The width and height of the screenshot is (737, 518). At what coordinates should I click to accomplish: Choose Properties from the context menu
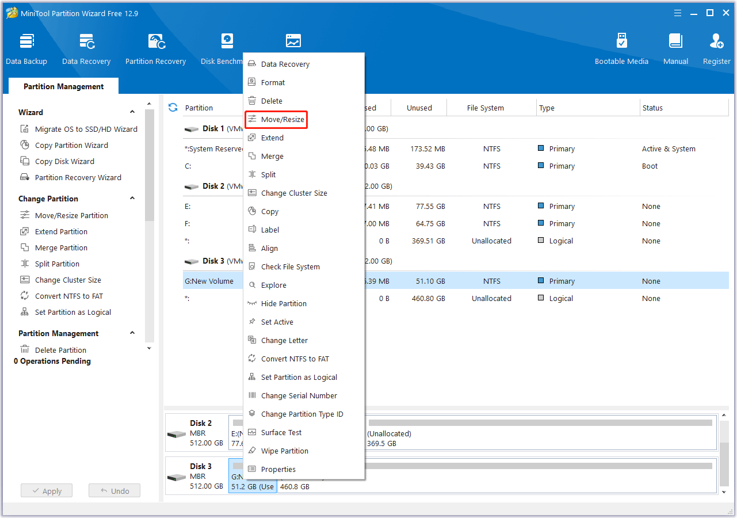tap(304, 469)
